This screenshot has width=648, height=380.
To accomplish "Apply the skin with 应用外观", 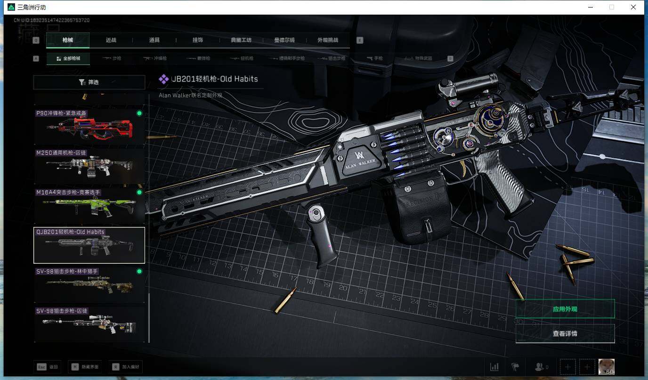I will (x=565, y=309).
